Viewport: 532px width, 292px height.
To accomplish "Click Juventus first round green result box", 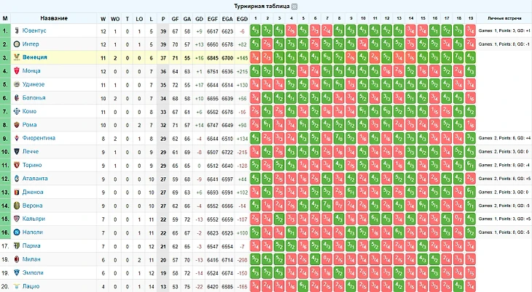I will tap(256, 31).
